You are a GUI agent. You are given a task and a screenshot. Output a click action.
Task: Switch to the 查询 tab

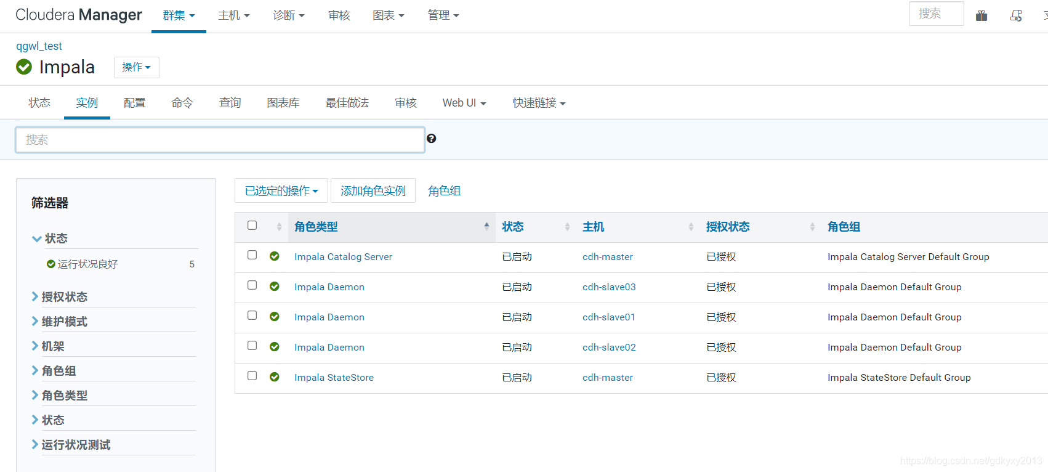pyautogui.click(x=230, y=103)
